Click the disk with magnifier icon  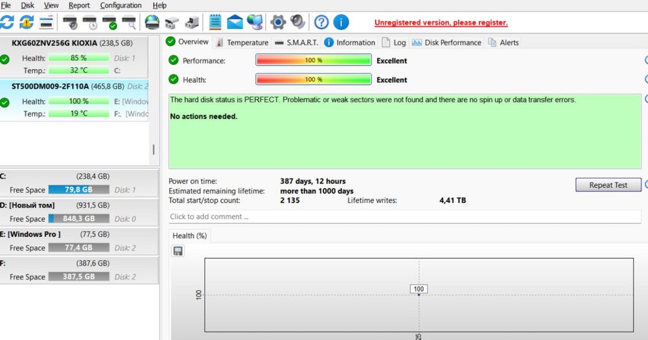click(130, 22)
